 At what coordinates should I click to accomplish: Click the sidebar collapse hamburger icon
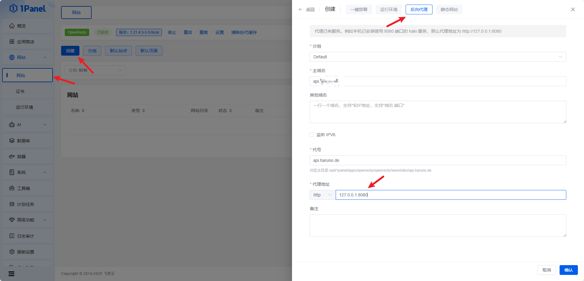[x=12, y=274]
